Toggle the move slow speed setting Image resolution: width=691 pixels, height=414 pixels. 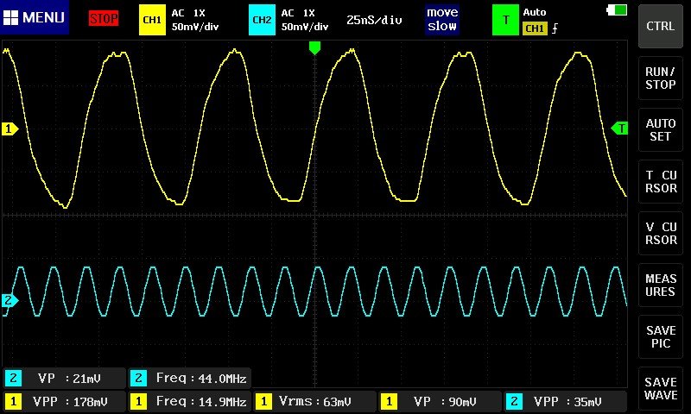pyautogui.click(x=442, y=19)
